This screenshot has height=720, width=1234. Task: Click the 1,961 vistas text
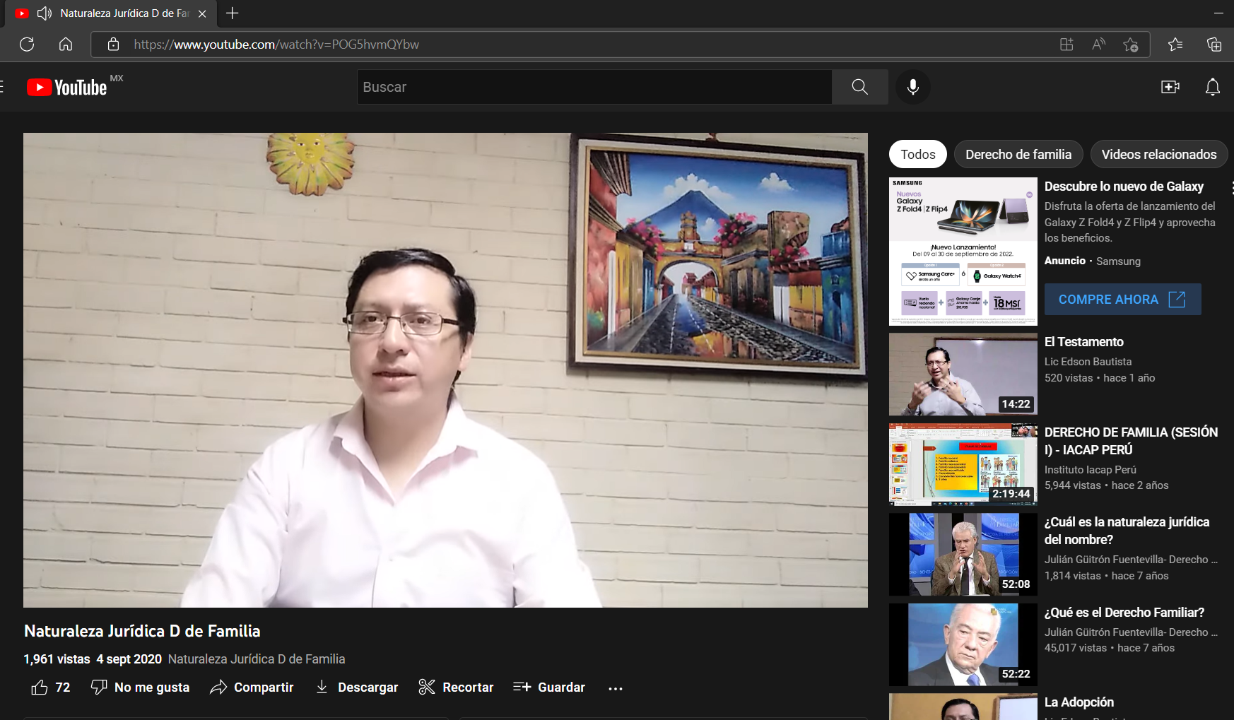coord(57,659)
